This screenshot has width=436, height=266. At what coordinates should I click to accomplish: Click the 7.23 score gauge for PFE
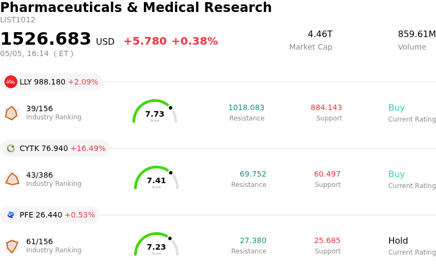(156, 244)
